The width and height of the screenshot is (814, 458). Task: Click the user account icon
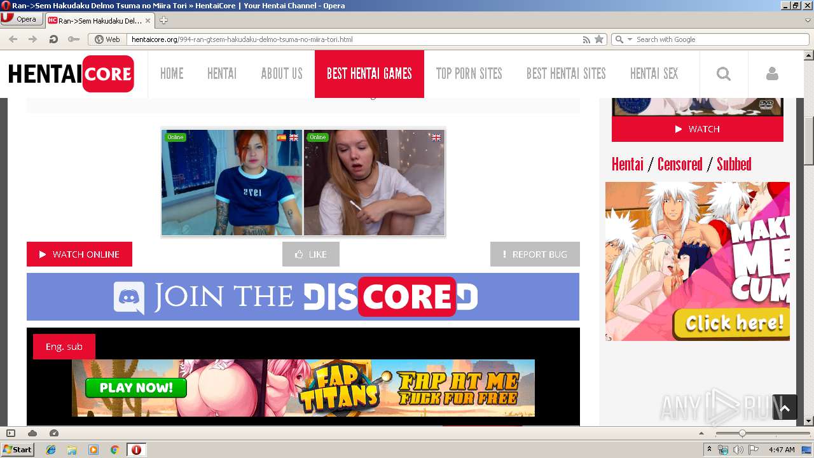click(772, 74)
